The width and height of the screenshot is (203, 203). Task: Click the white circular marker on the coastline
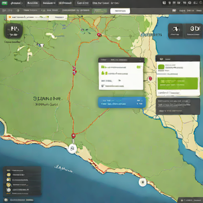point(72,149)
